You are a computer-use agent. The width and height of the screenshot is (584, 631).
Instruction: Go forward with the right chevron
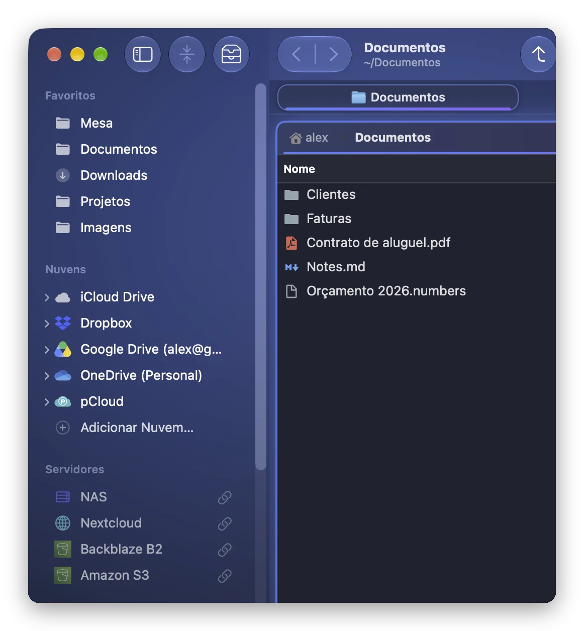[x=333, y=54]
